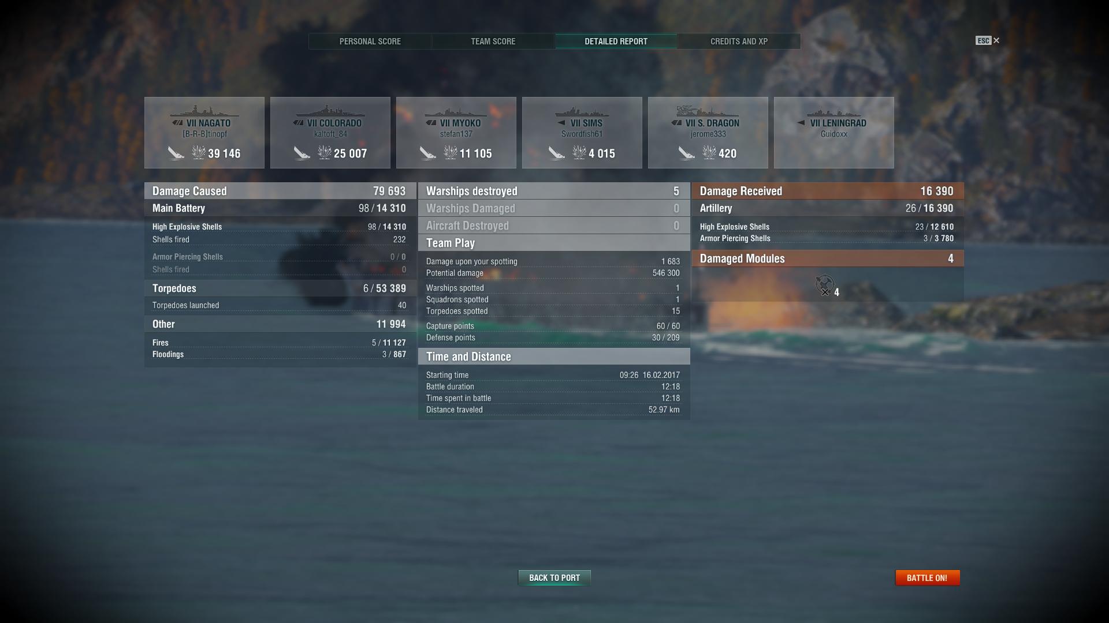Click the Back to Port button
This screenshot has height=623, width=1109.
tap(554, 577)
